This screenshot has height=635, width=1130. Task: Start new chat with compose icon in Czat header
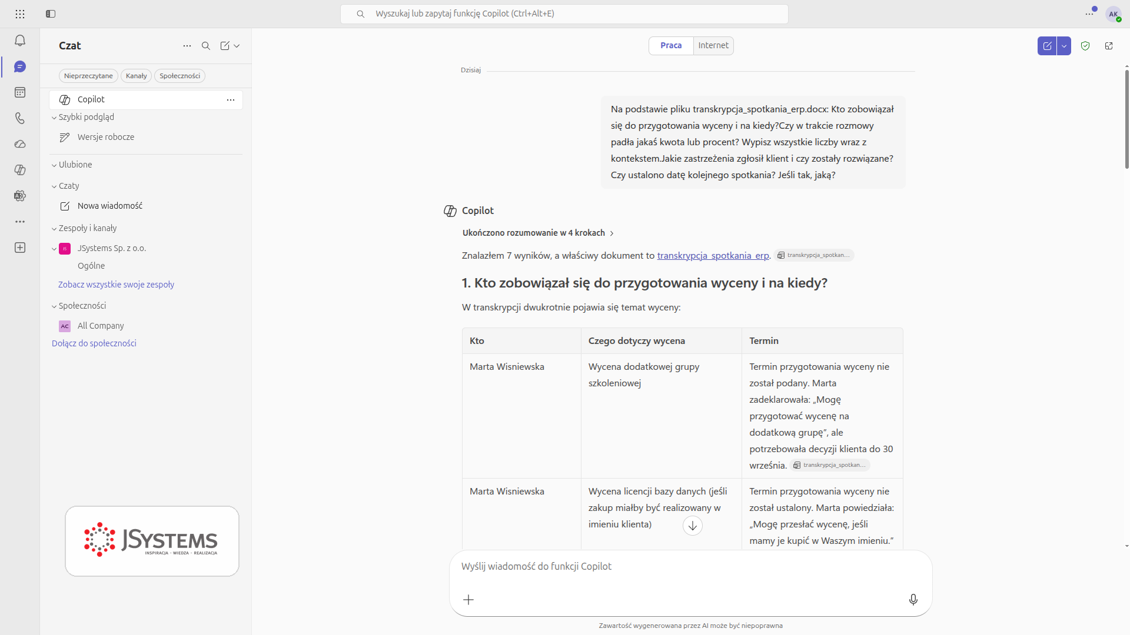click(x=225, y=46)
